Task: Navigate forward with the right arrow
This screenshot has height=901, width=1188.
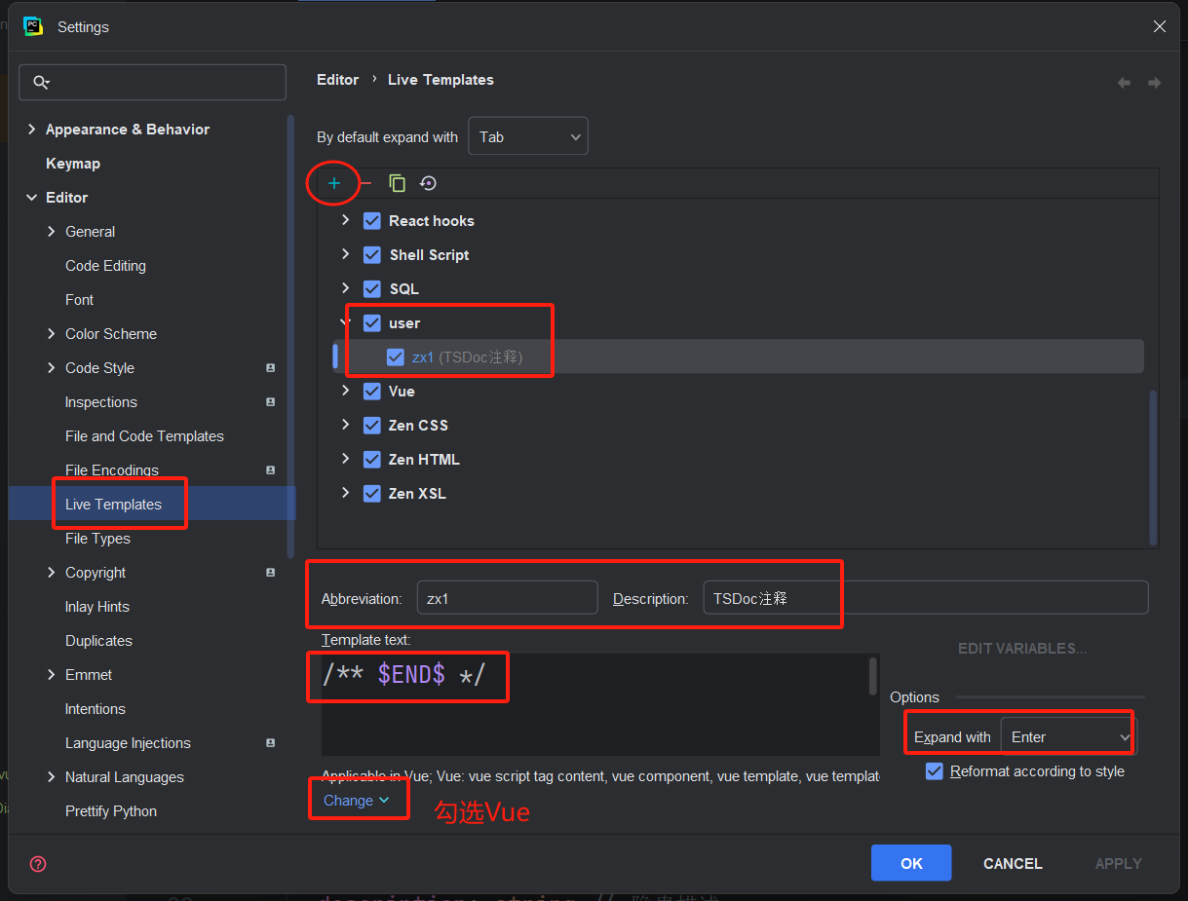Action: pos(1154,84)
